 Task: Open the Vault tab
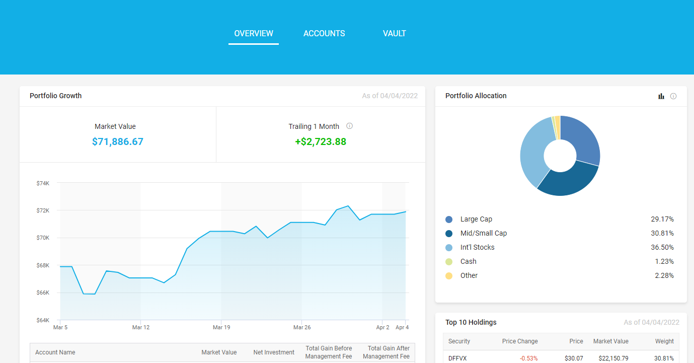(394, 34)
